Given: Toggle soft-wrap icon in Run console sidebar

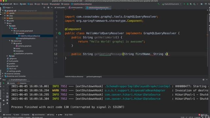Looking at the screenshot, I should (7, 93).
